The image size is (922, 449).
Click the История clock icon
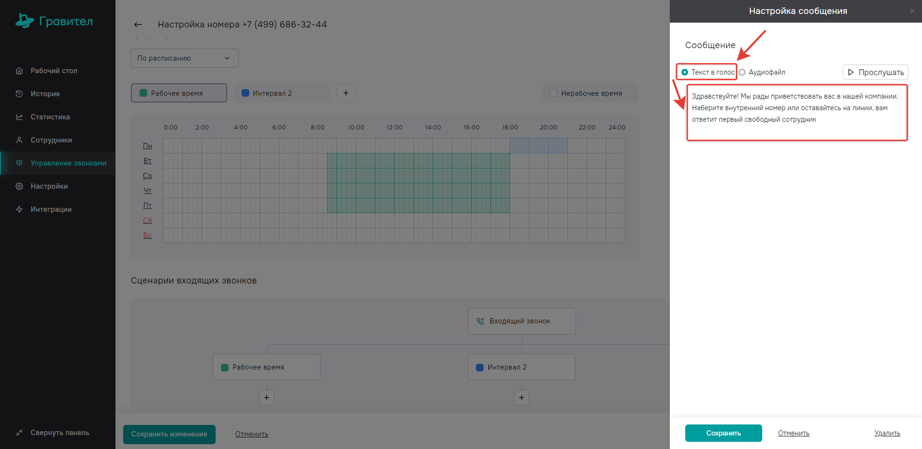(x=19, y=94)
